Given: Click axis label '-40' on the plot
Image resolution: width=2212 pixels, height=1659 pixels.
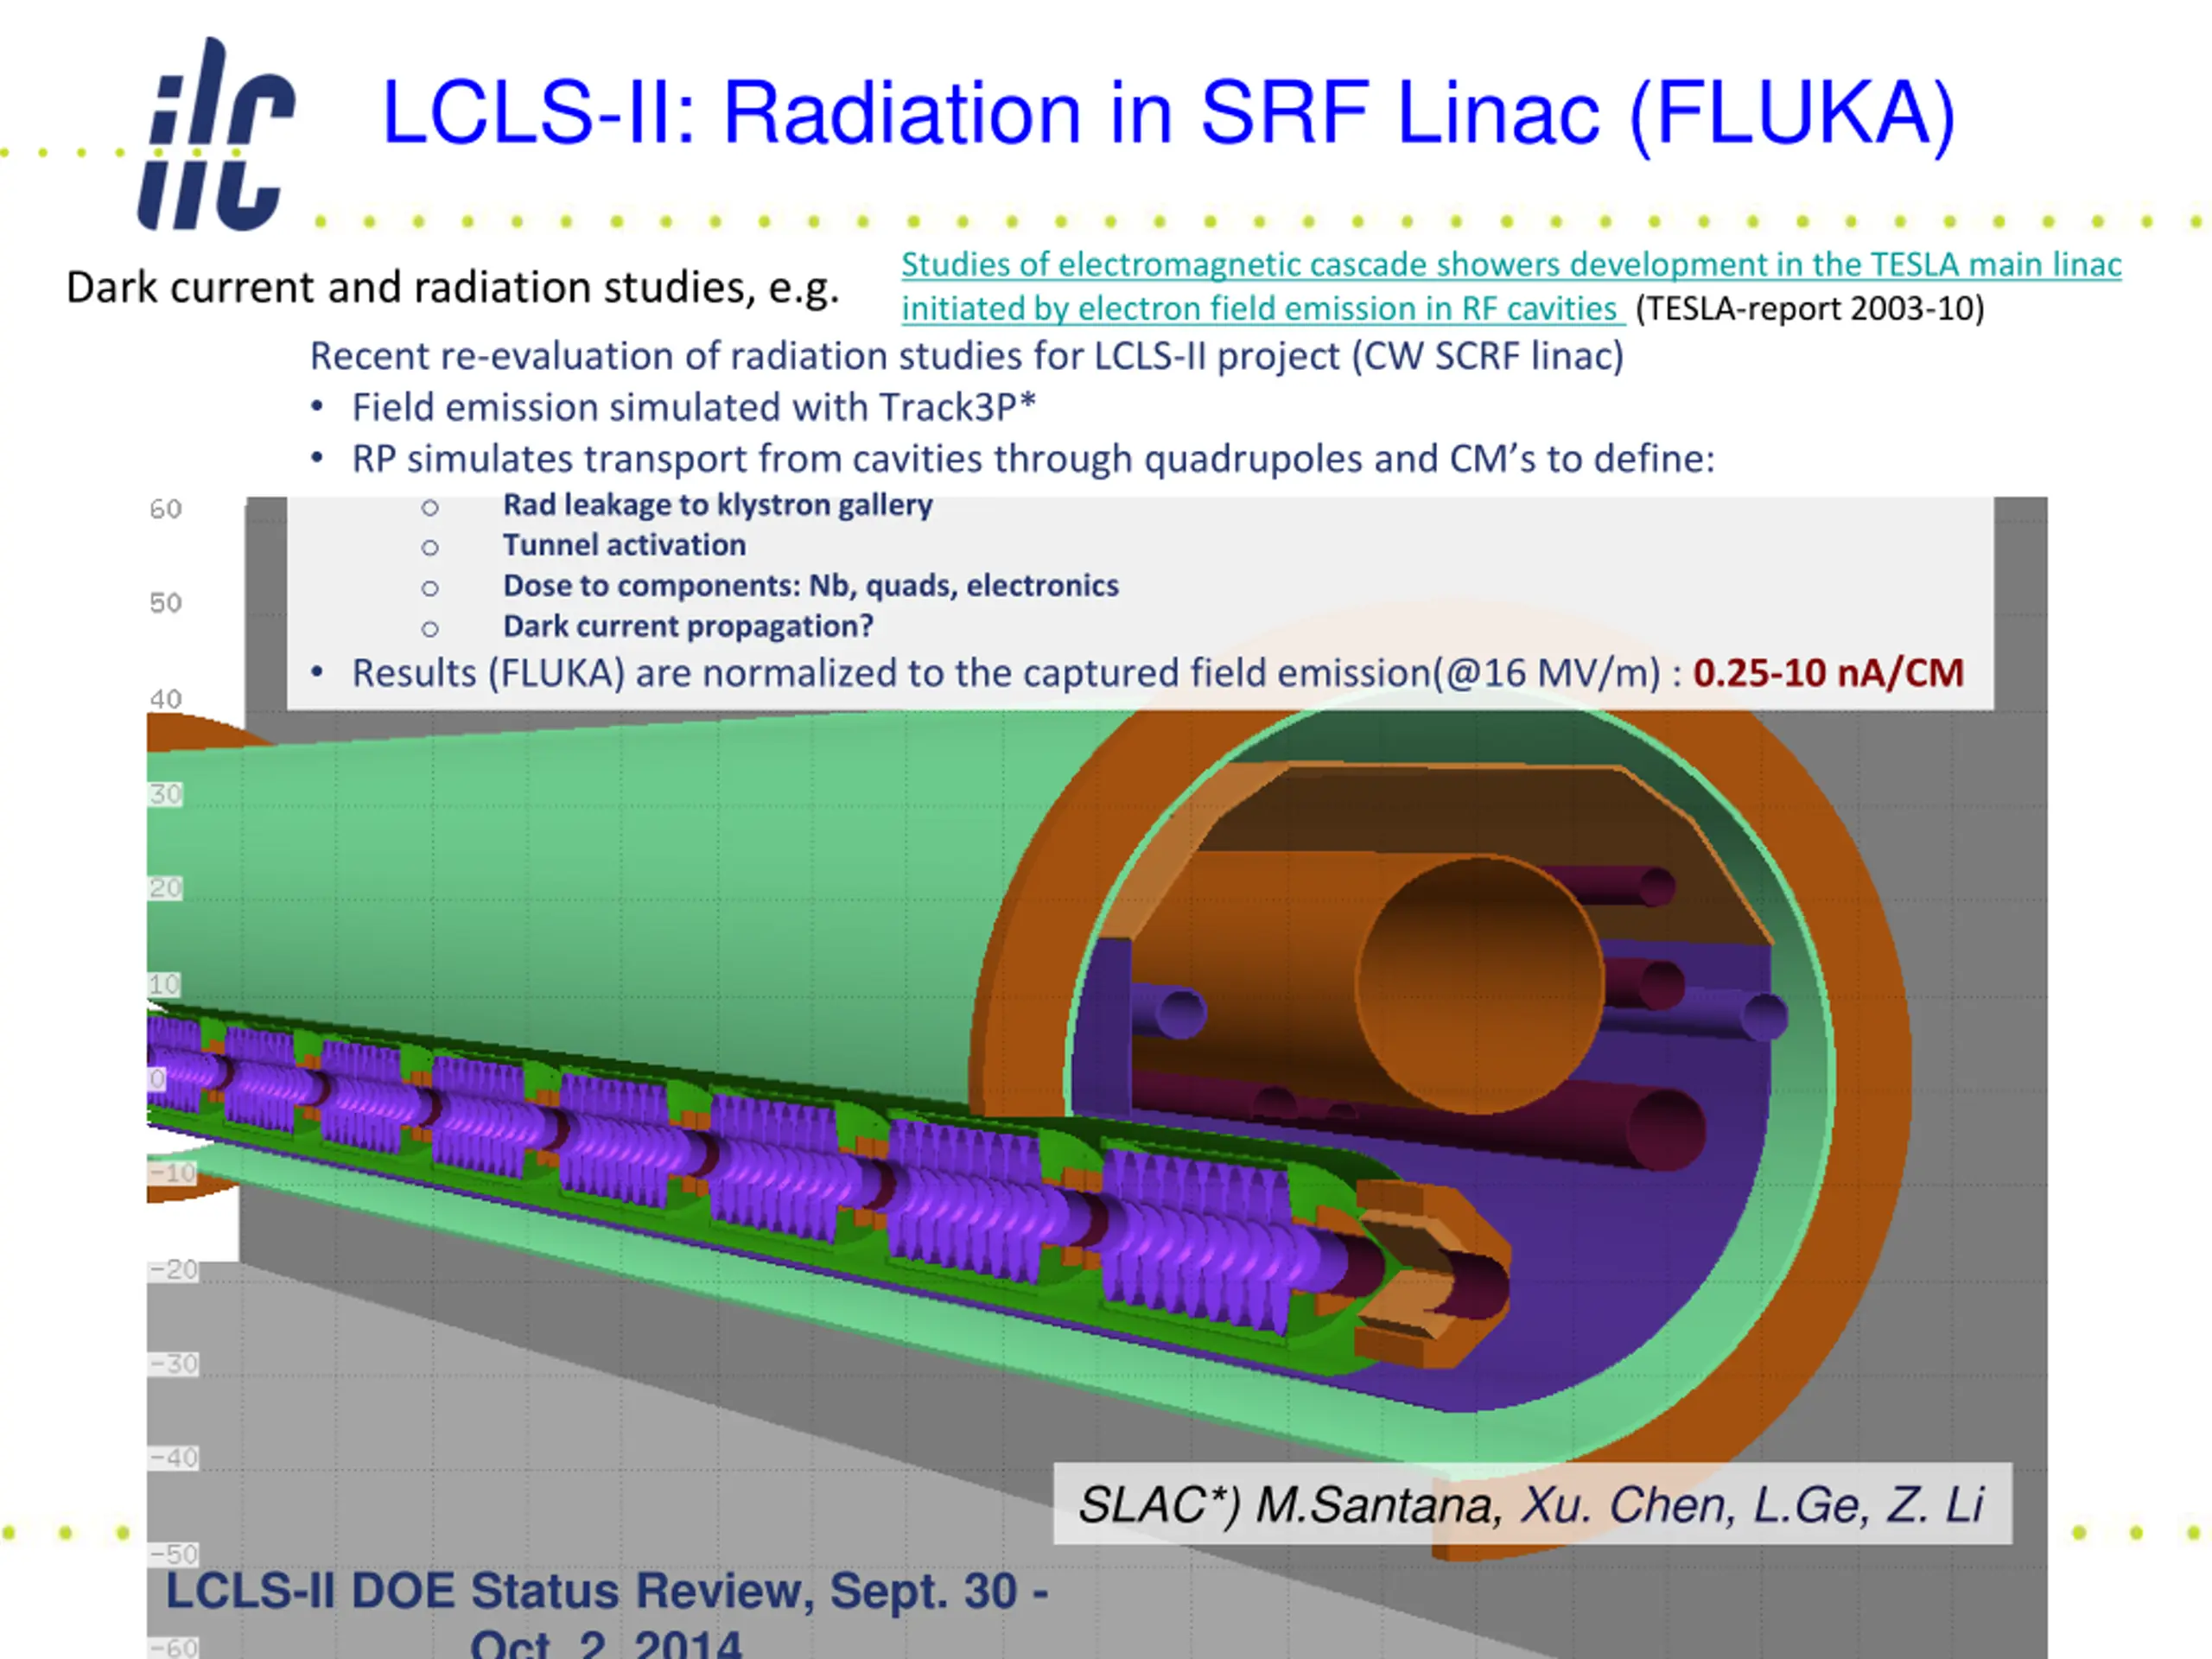Looking at the screenshot, I should (174, 1458).
